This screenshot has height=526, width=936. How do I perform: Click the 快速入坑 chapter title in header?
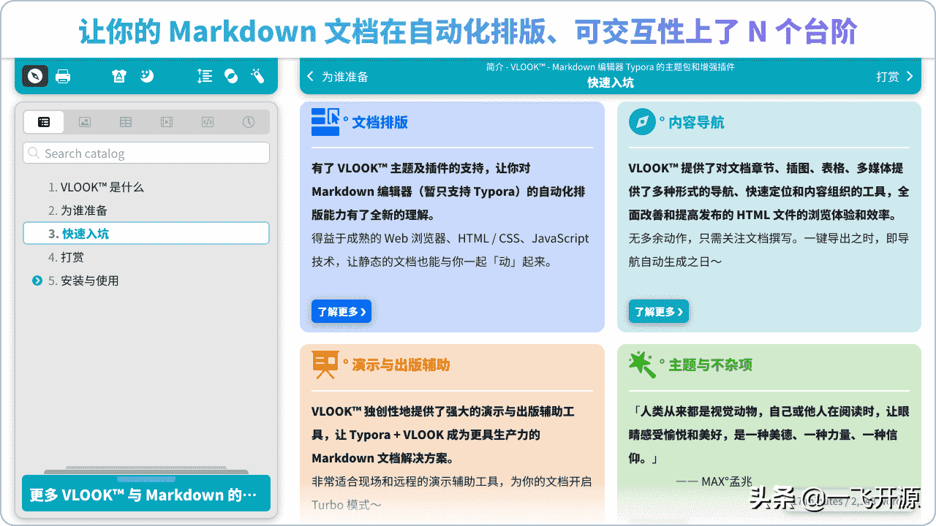(x=611, y=83)
